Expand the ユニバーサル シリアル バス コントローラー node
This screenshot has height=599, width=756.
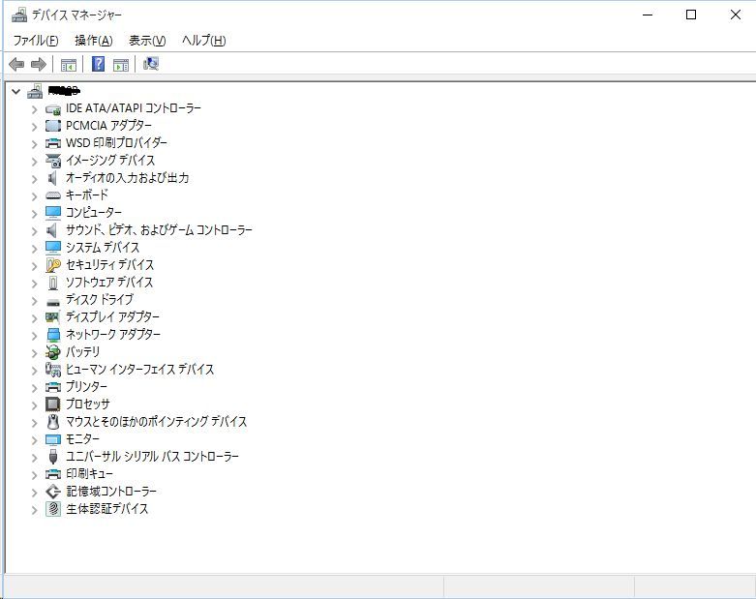[x=34, y=456]
